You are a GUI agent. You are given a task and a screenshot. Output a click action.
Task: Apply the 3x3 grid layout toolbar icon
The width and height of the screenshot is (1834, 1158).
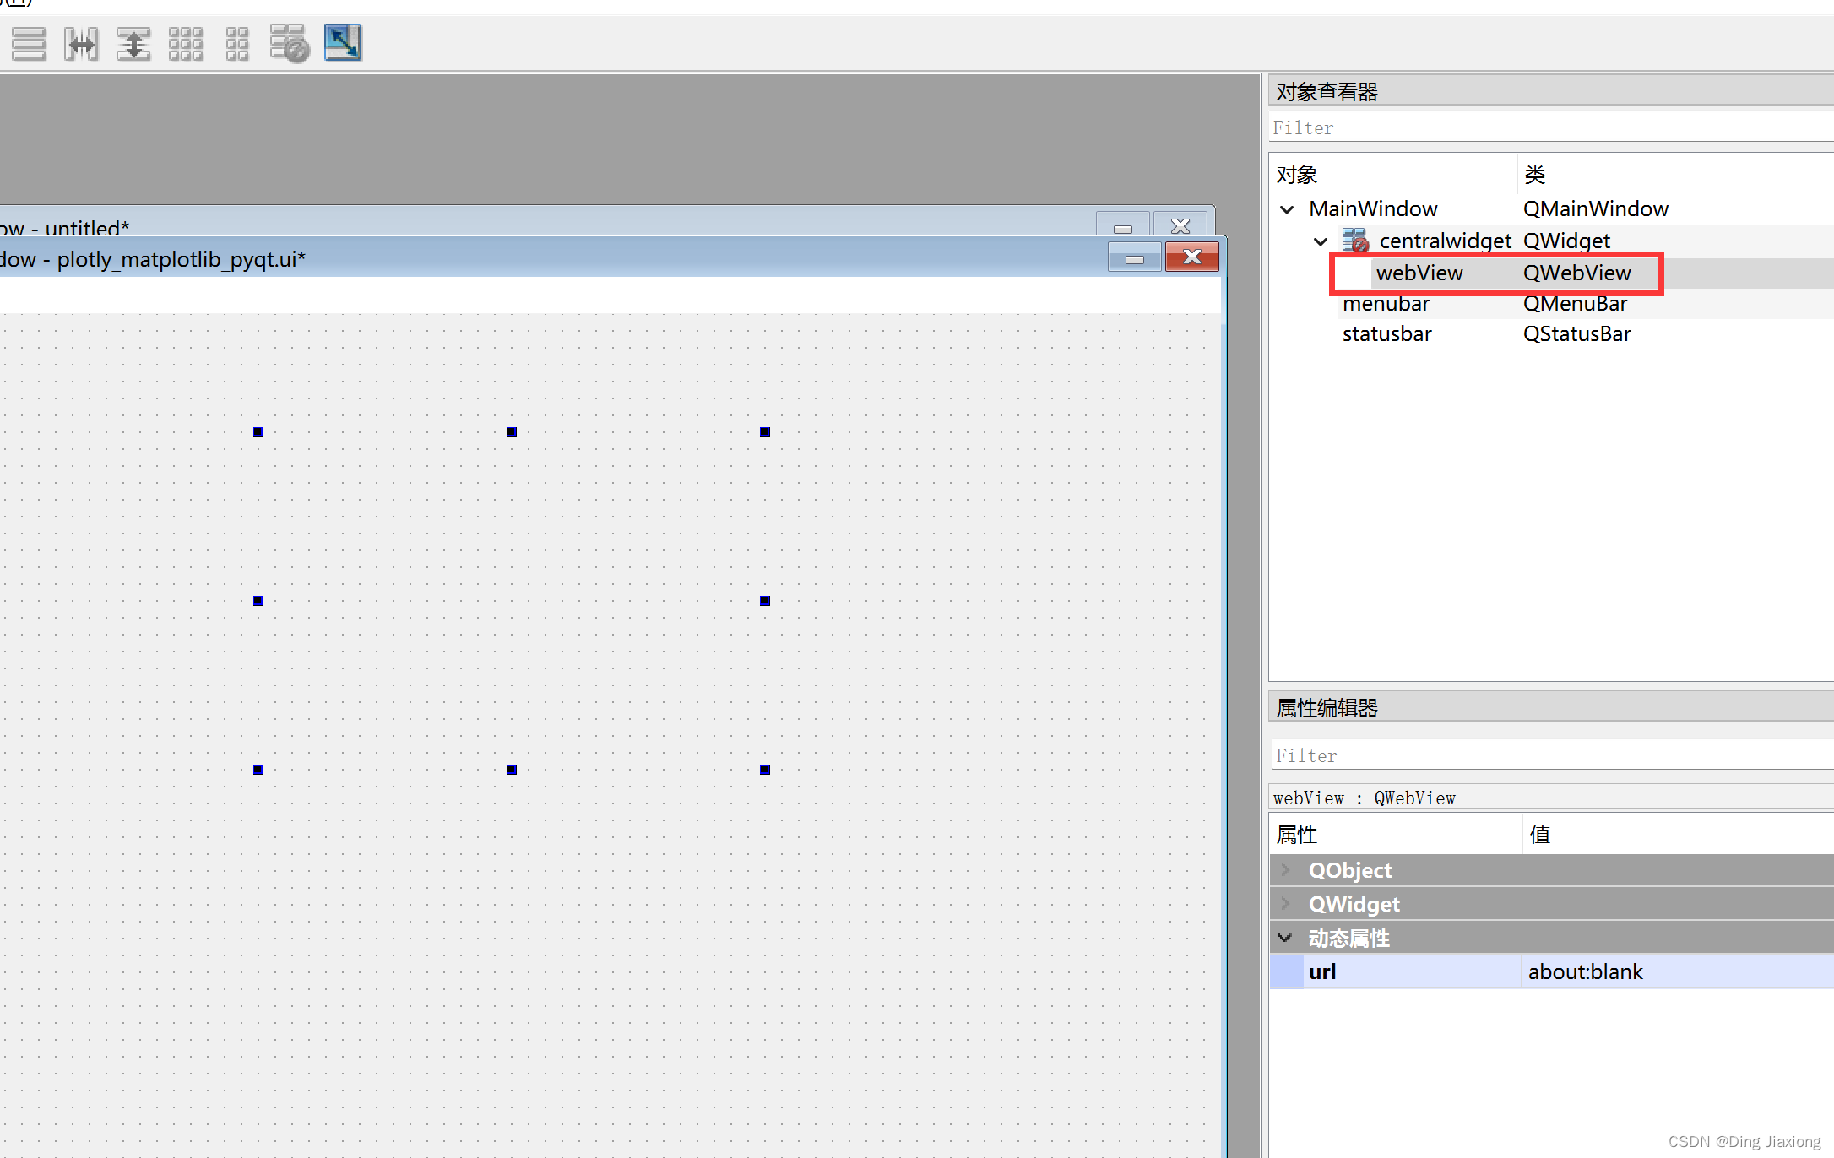(x=186, y=44)
